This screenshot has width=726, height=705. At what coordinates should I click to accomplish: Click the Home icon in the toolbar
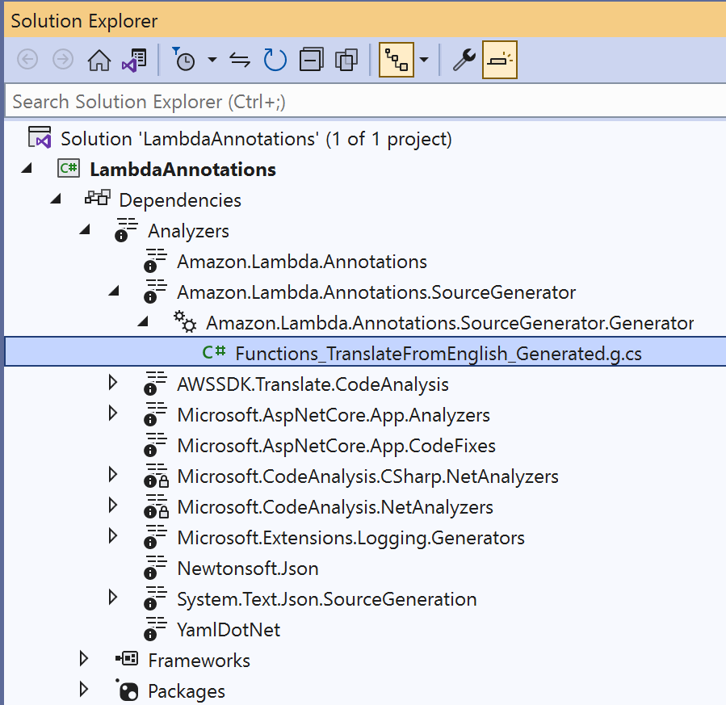point(99,59)
